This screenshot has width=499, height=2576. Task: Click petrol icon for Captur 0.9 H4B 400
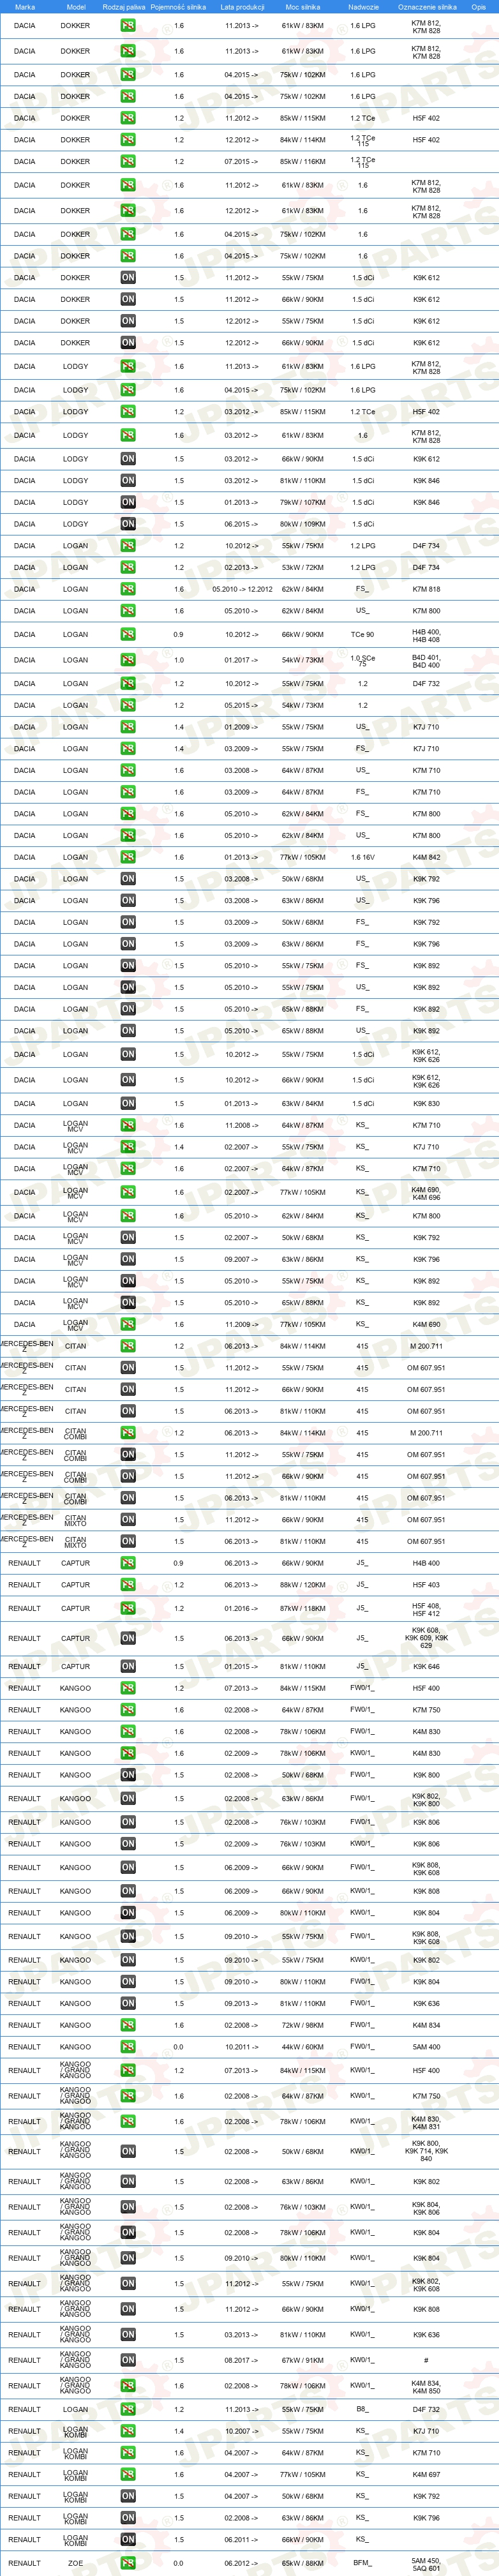pyautogui.click(x=128, y=1563)
